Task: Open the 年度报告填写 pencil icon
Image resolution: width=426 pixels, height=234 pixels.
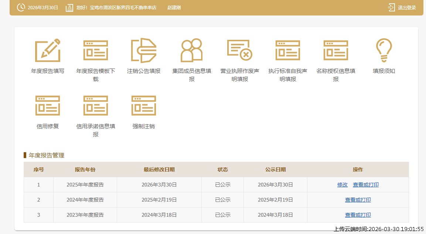Action: click(x=48, y=50)
